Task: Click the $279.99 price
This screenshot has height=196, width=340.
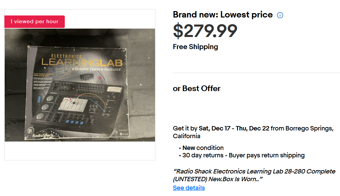Action: tap(205, 31)
